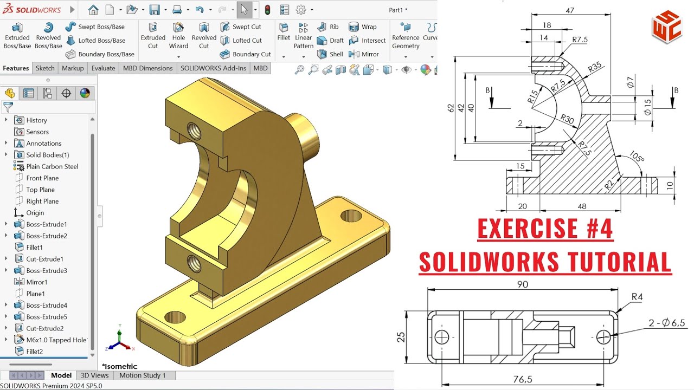Expand the Cut-Extrude1 feature
The height and width of the screenshot is (390, 694).
tap(6, 259)
